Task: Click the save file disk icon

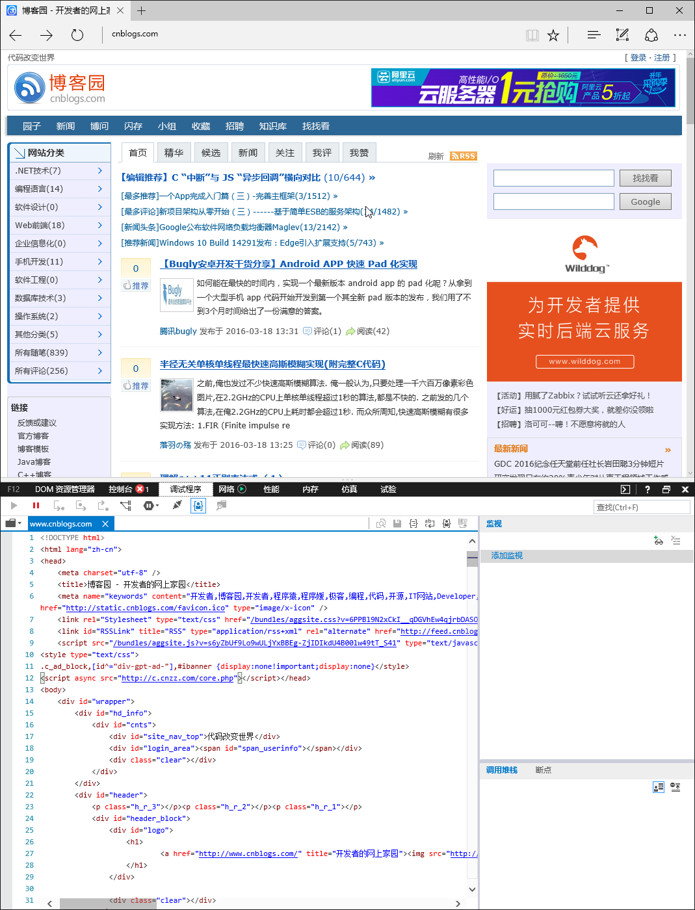Action: (397, 523)
